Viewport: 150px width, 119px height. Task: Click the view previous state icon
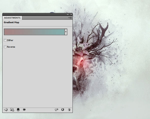[x=56, y=110]
